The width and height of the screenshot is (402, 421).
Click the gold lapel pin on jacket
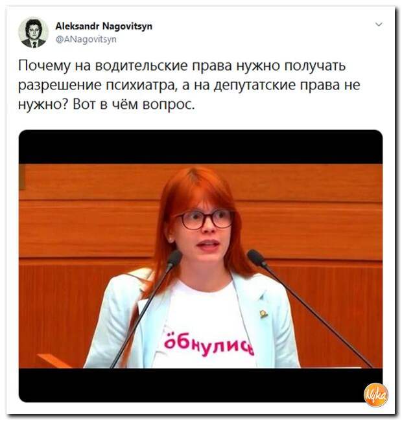click(263, 313)
